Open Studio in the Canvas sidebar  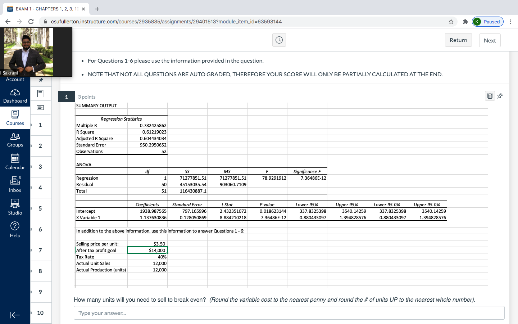click(x=15, y=207)
